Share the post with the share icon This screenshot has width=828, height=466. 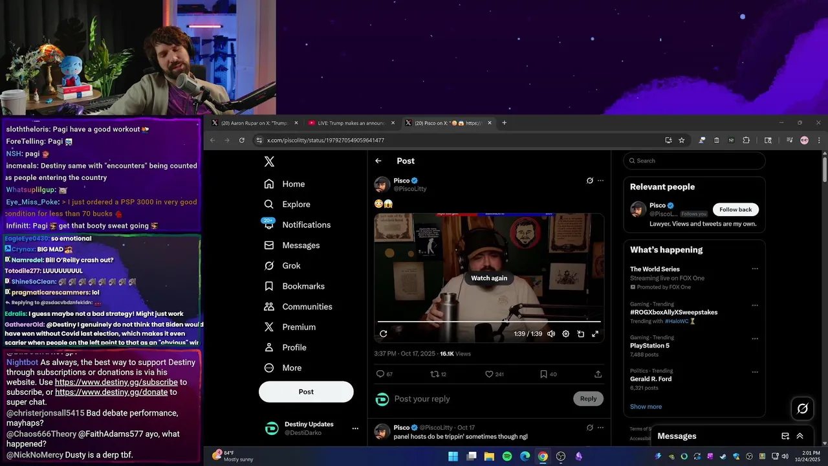click(598, 374)
